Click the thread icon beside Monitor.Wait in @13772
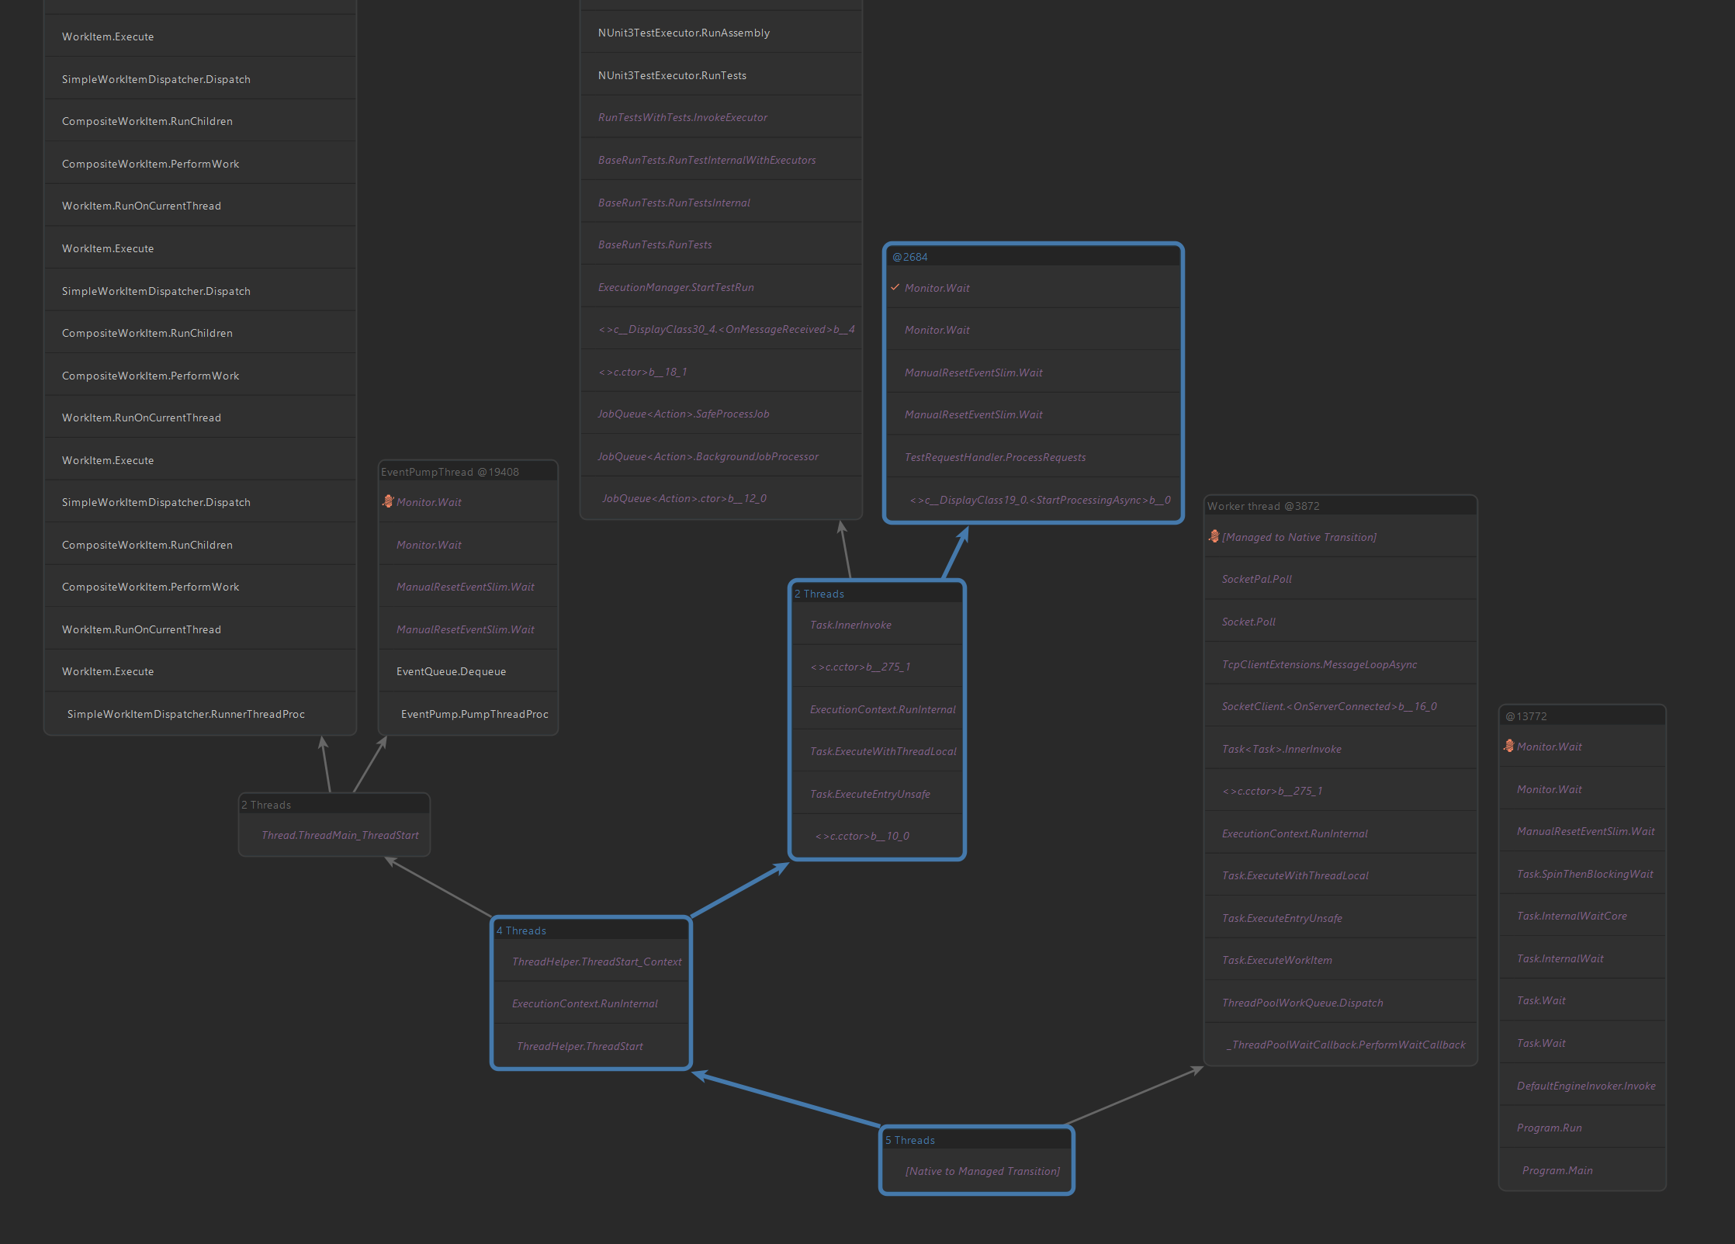The height and width of the screenshot is (1244, 1735). [x=1508, y=746]
